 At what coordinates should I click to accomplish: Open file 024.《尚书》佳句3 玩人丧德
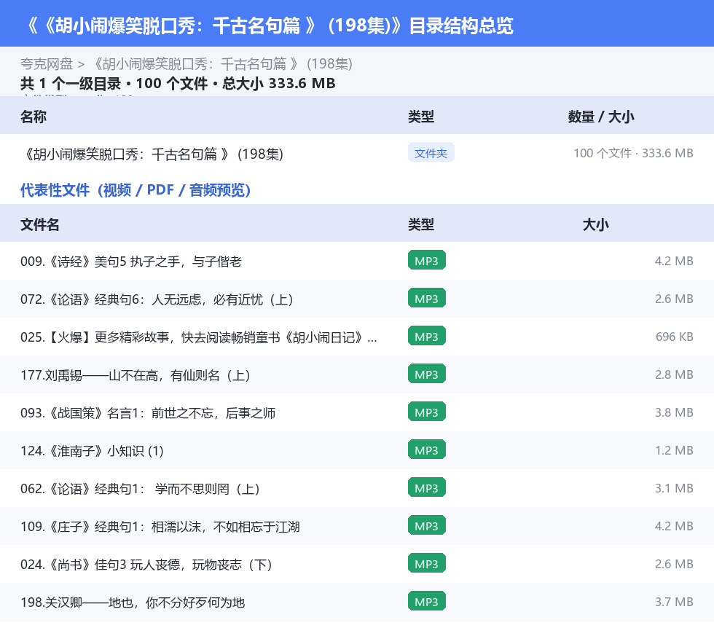[146, 565]
